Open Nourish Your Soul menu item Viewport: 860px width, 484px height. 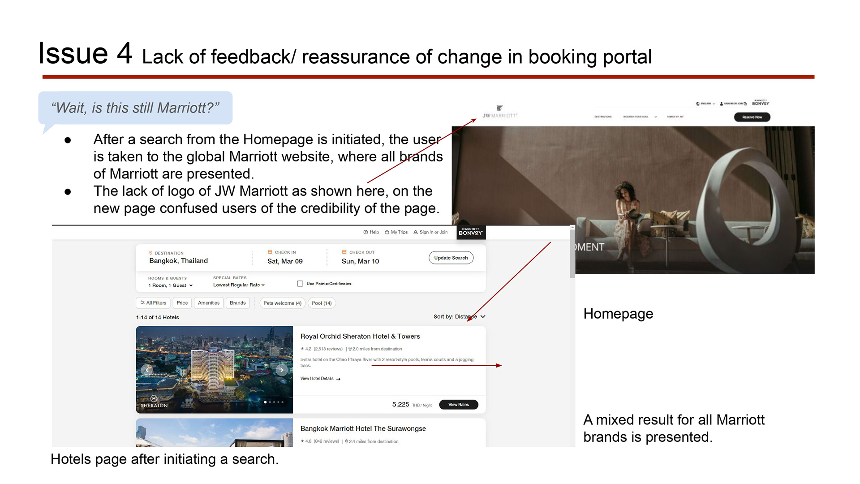(x=636, y=117)
